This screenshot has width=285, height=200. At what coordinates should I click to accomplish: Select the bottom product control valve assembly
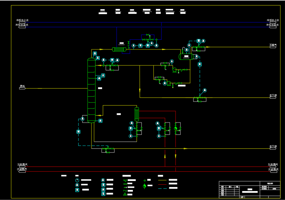click(108, 150)
